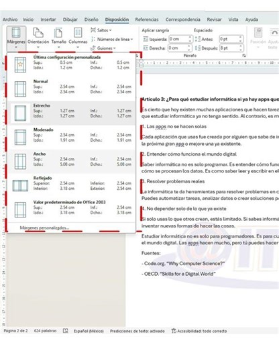Click the right indent icon beside Derecha
Viewport: 279px width, 349px height.
click(x=146, y=48)
